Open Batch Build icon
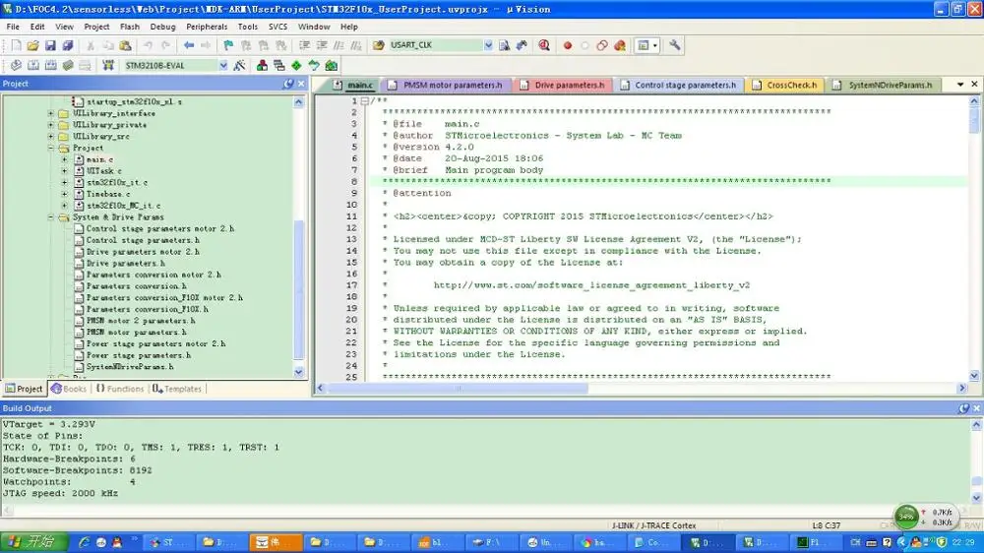This screenshot has width=984, height=553. (68, 65)
